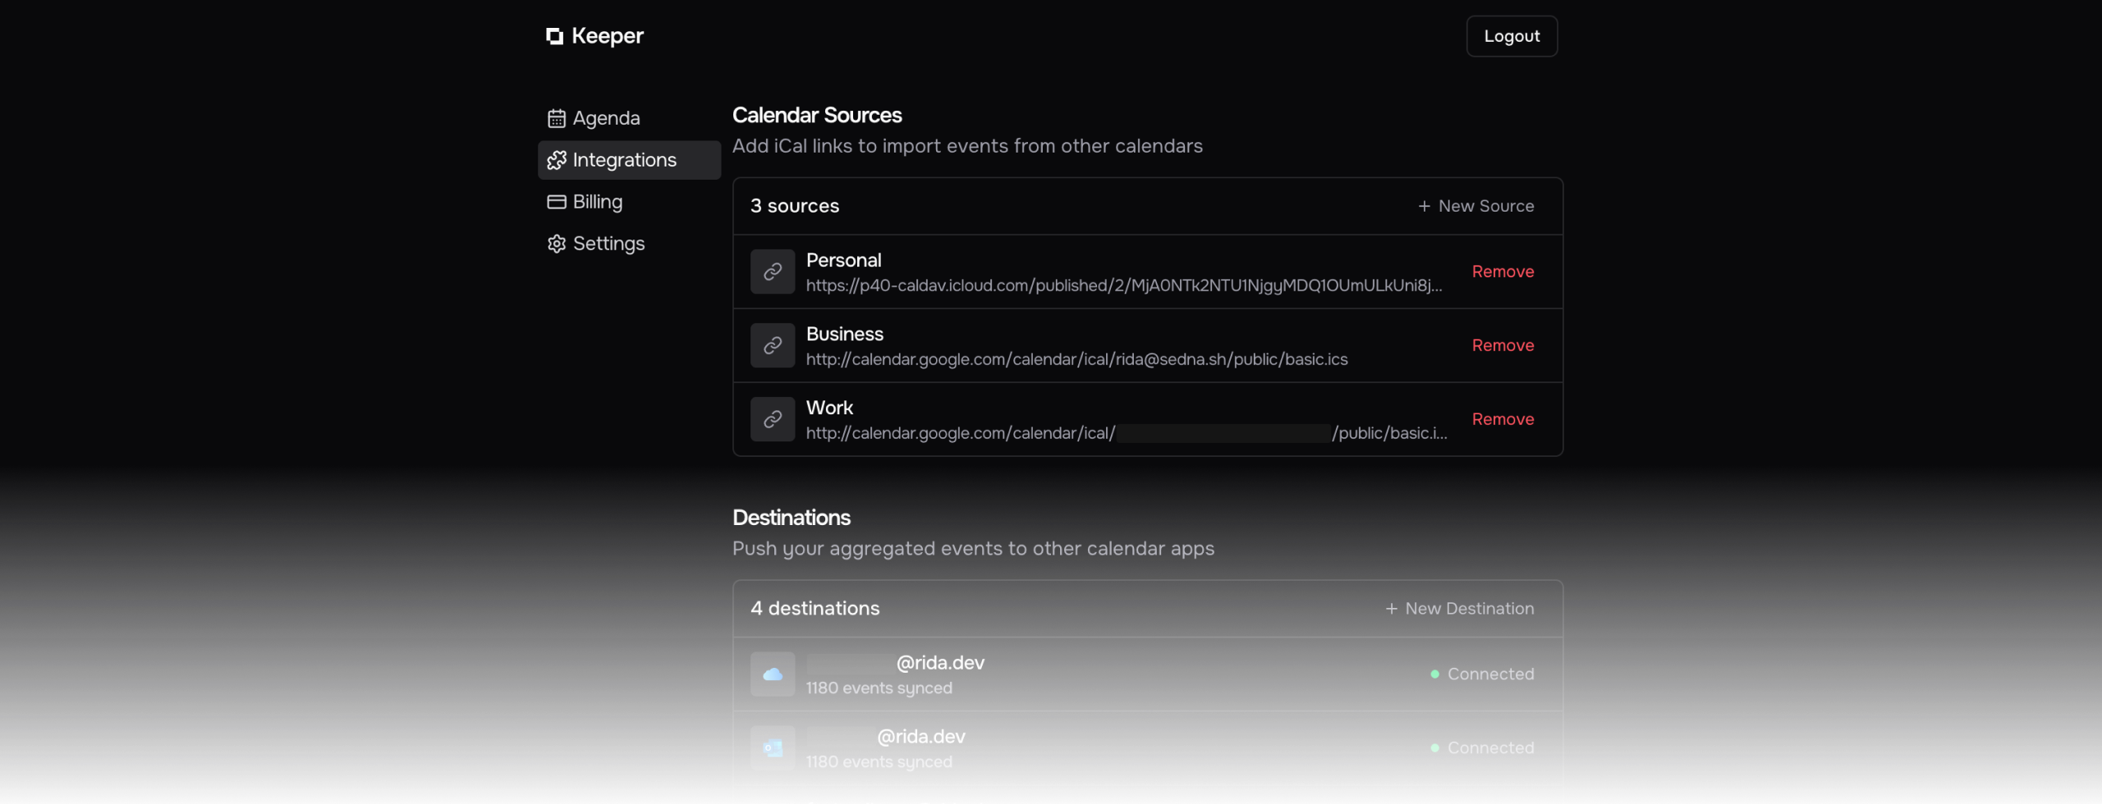Add a New Source

[x=1476, y=206]
